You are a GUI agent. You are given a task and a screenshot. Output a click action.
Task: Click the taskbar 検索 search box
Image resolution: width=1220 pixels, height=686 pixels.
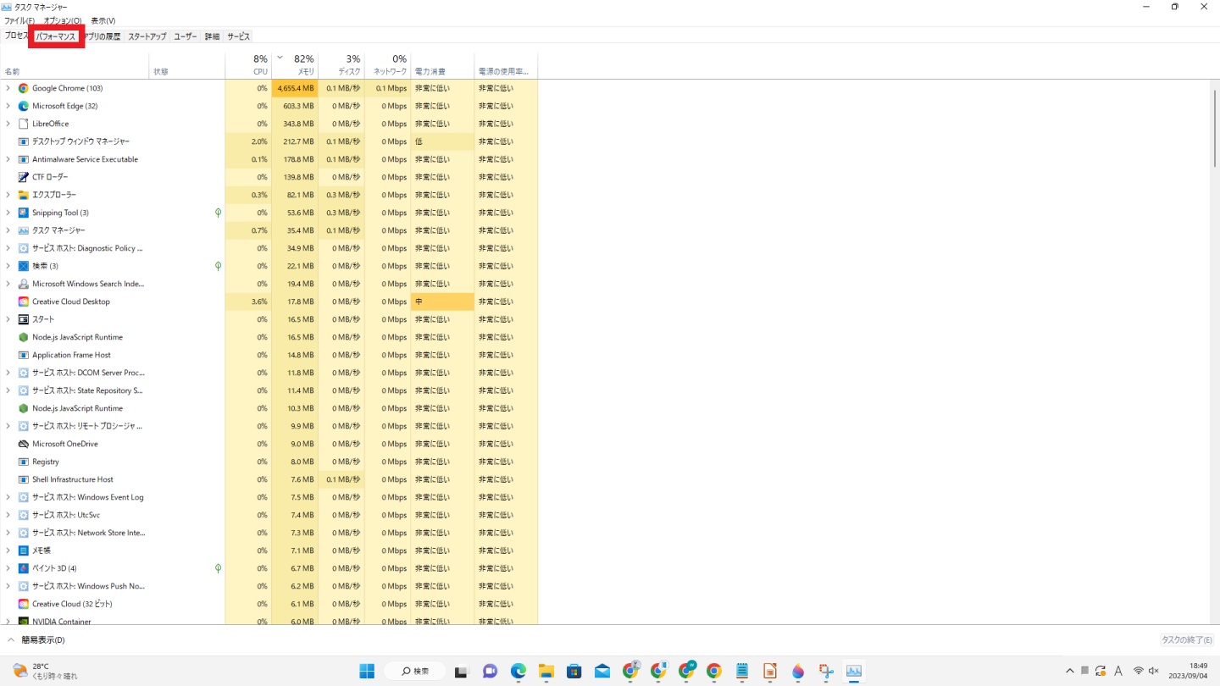tap(415, 672)
